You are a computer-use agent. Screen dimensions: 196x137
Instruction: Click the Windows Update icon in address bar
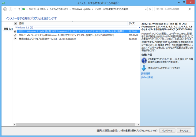point(24,9)
